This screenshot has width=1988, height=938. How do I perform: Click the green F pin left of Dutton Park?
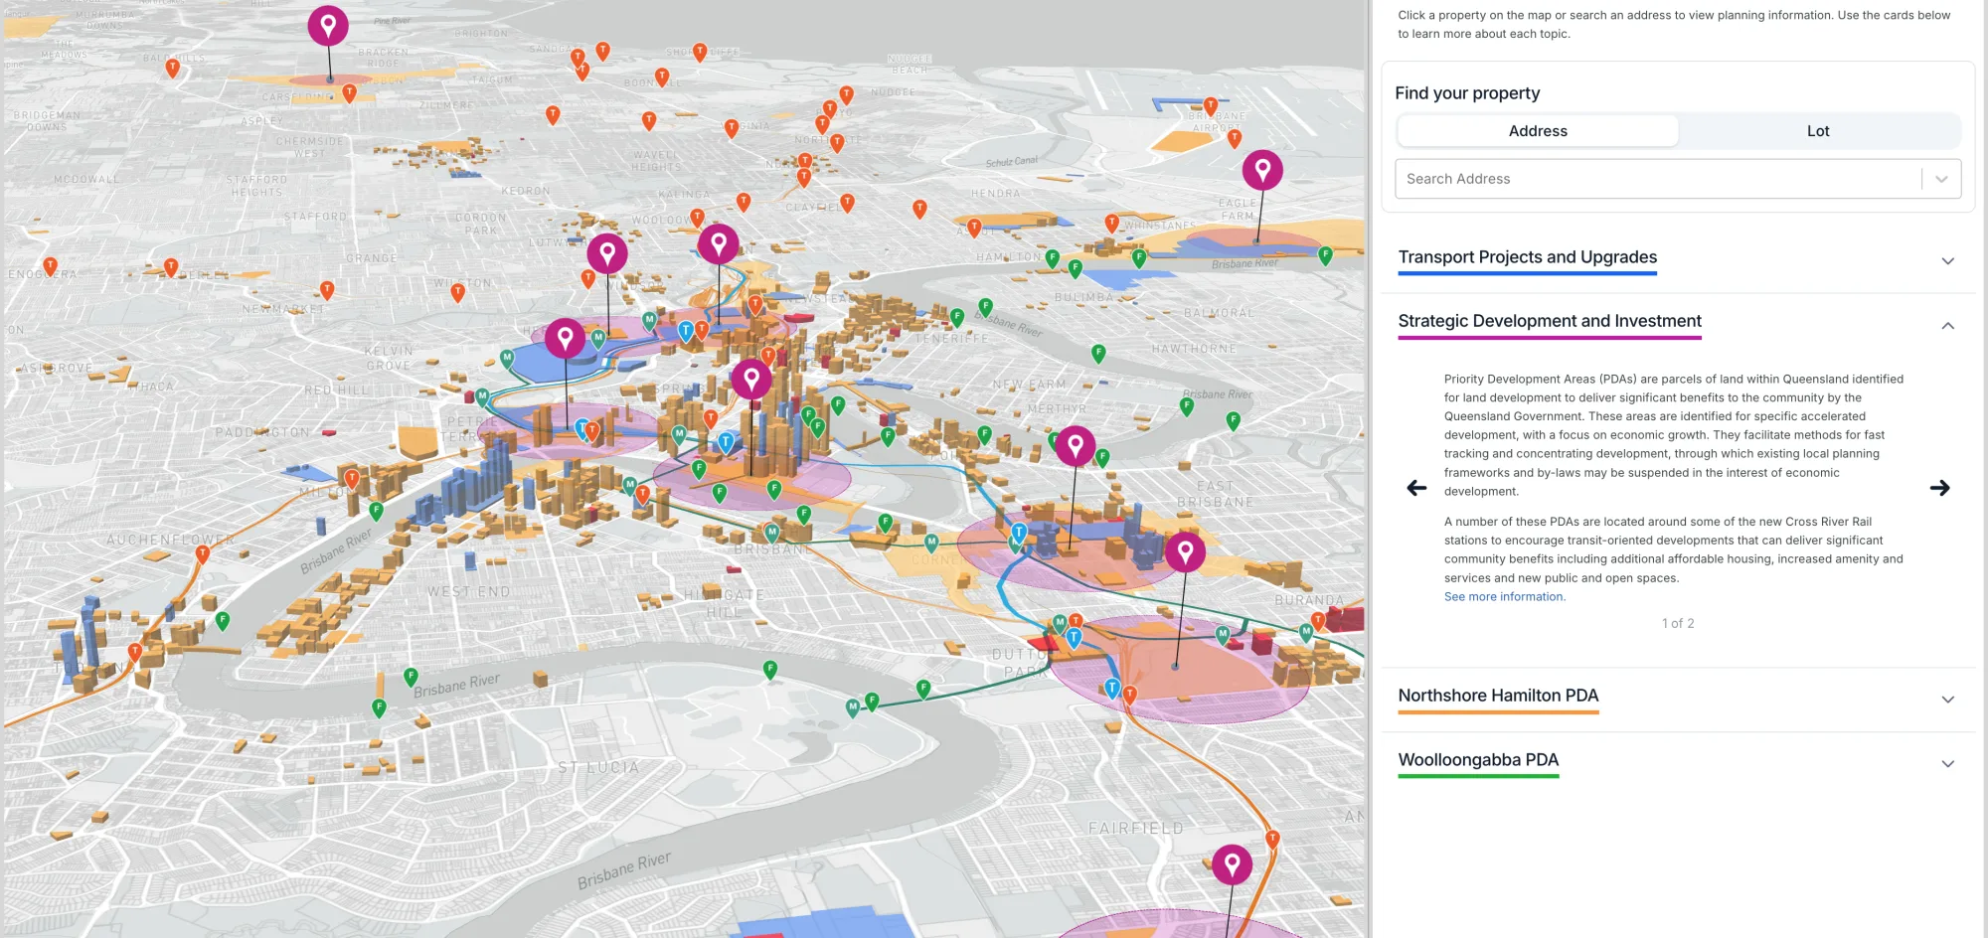point(923,688)
